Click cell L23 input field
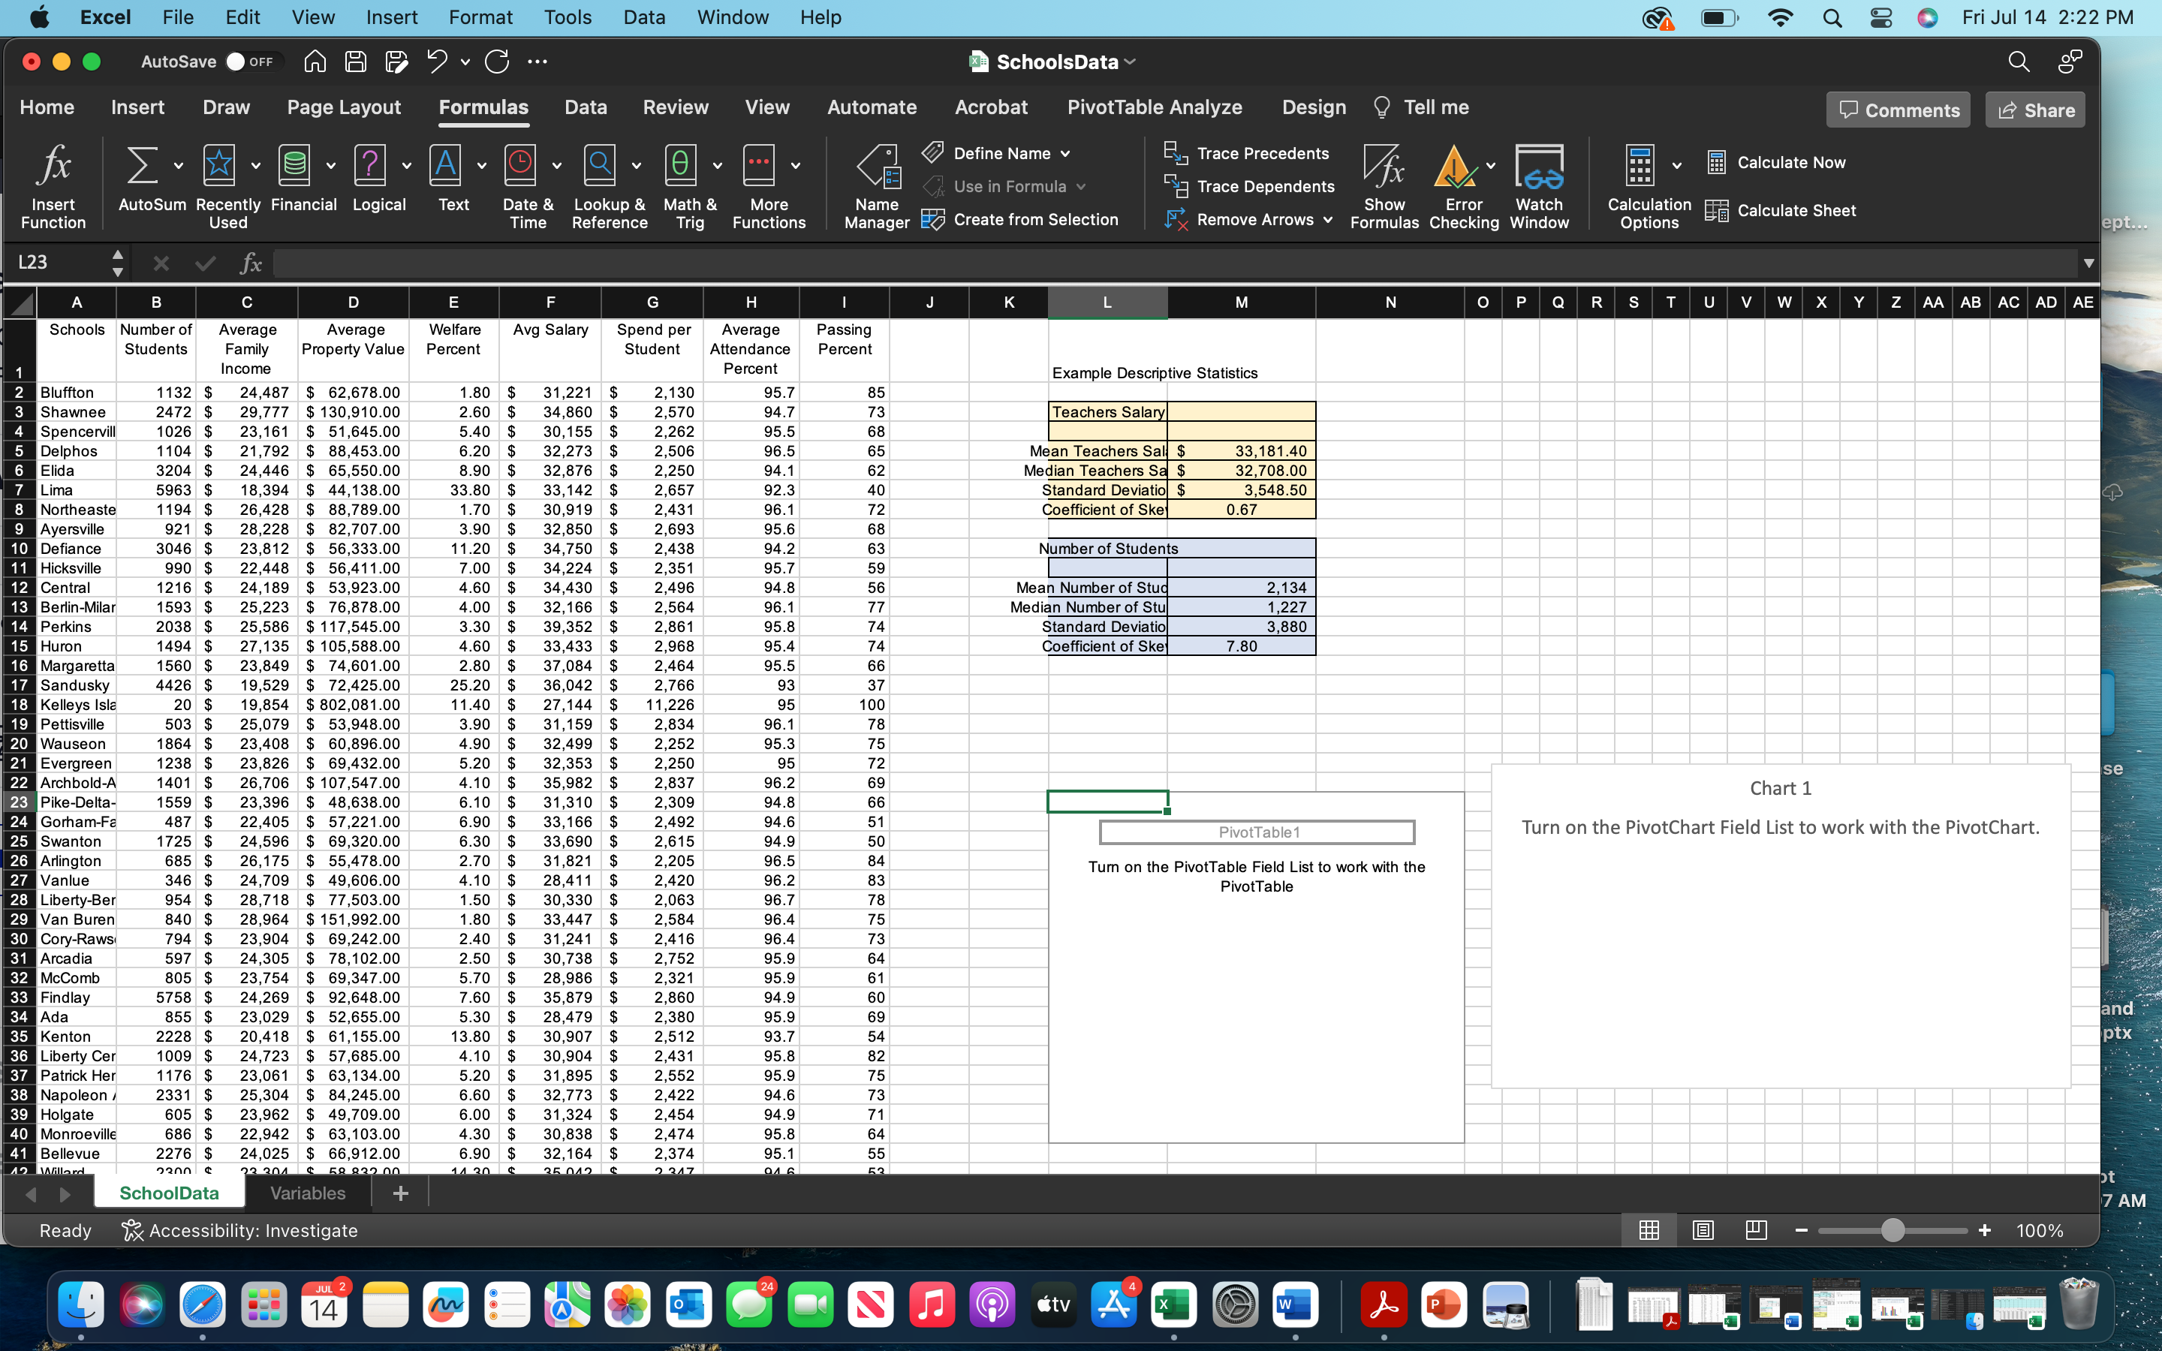Screen dimensions: 2162x1351 pyautogui.click(x=1107, y=802)
